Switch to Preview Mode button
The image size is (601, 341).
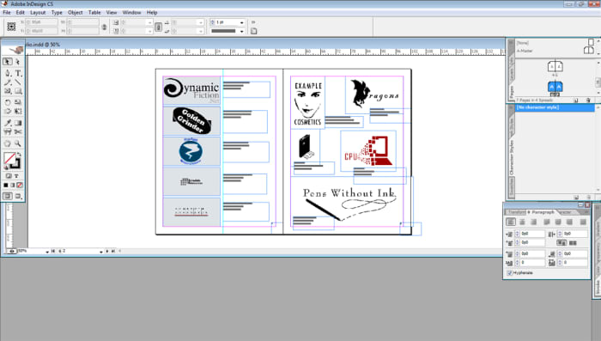tap(18, 196)
